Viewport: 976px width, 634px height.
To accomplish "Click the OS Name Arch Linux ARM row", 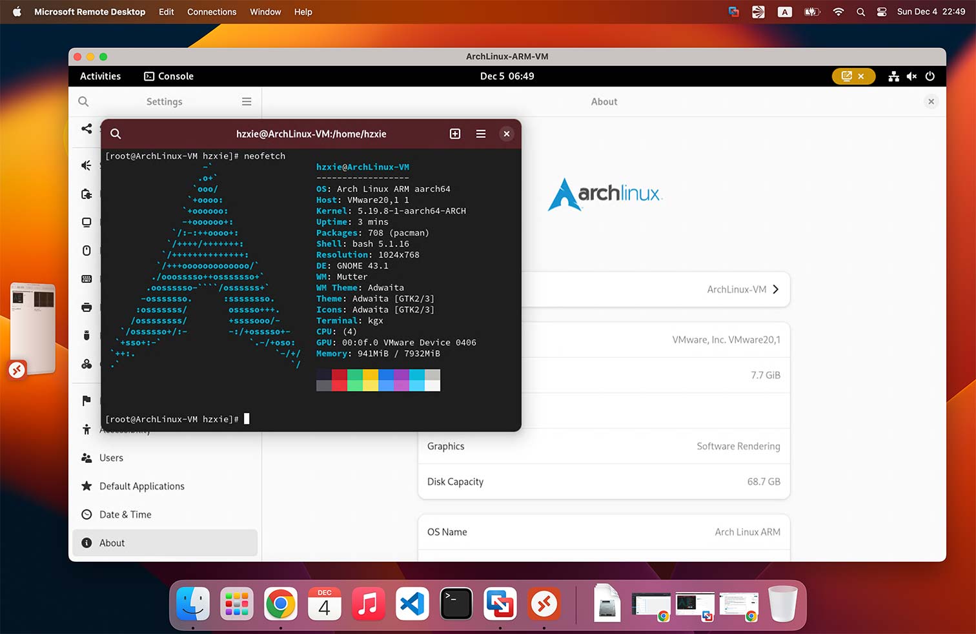I will click(604, 532).
